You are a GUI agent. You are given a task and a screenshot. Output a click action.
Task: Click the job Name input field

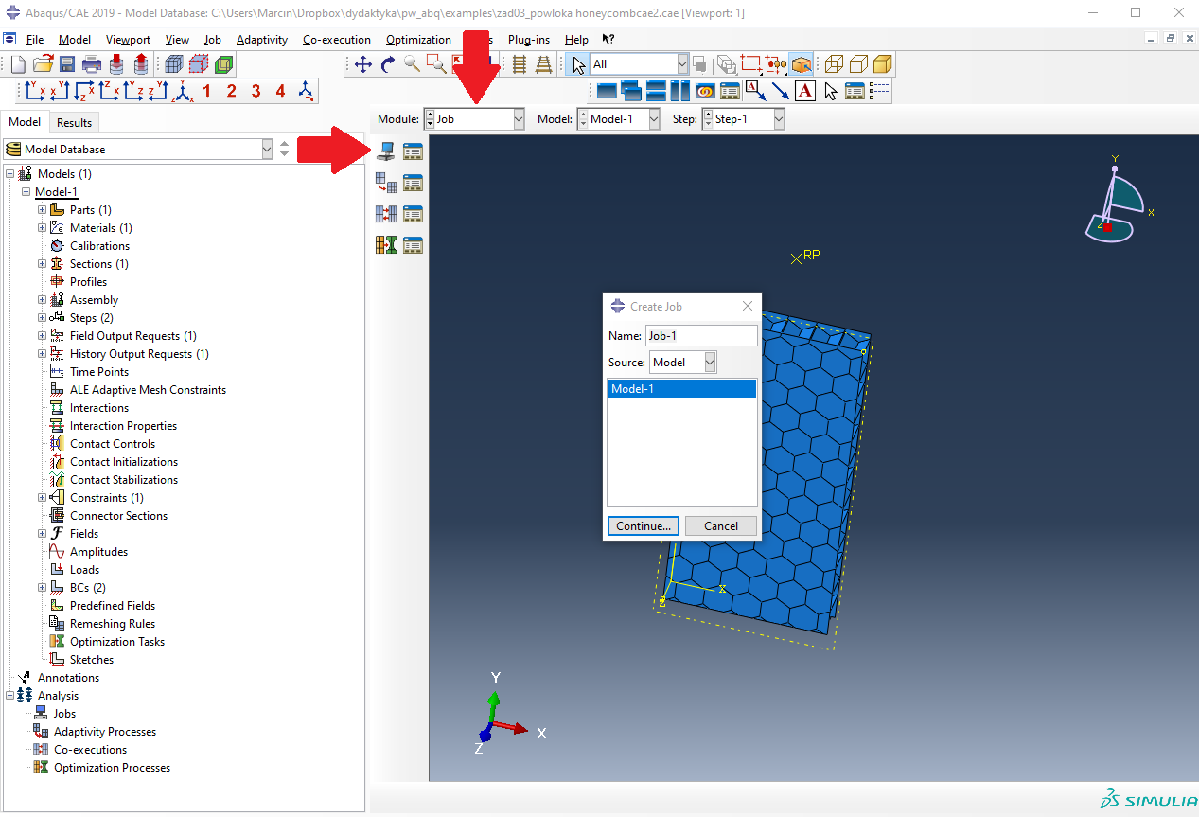[x=700, y=336]
